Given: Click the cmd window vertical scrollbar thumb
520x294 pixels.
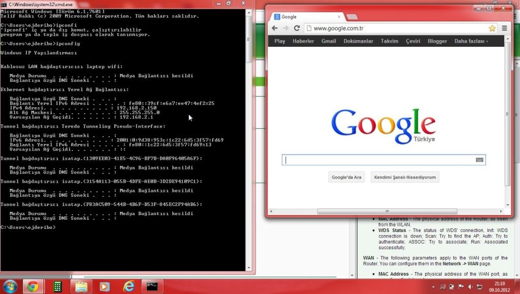Looking at the screenshot, I should (249, 39).
